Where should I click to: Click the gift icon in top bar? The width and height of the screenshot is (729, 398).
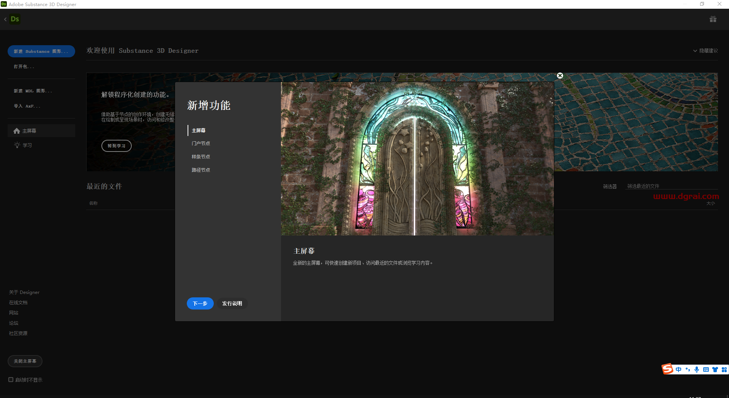pyautogui.click(x=713, y=19)
